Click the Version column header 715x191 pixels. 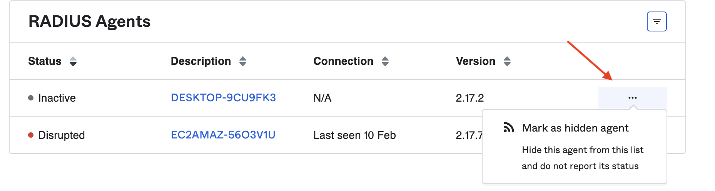click(475, 61)
